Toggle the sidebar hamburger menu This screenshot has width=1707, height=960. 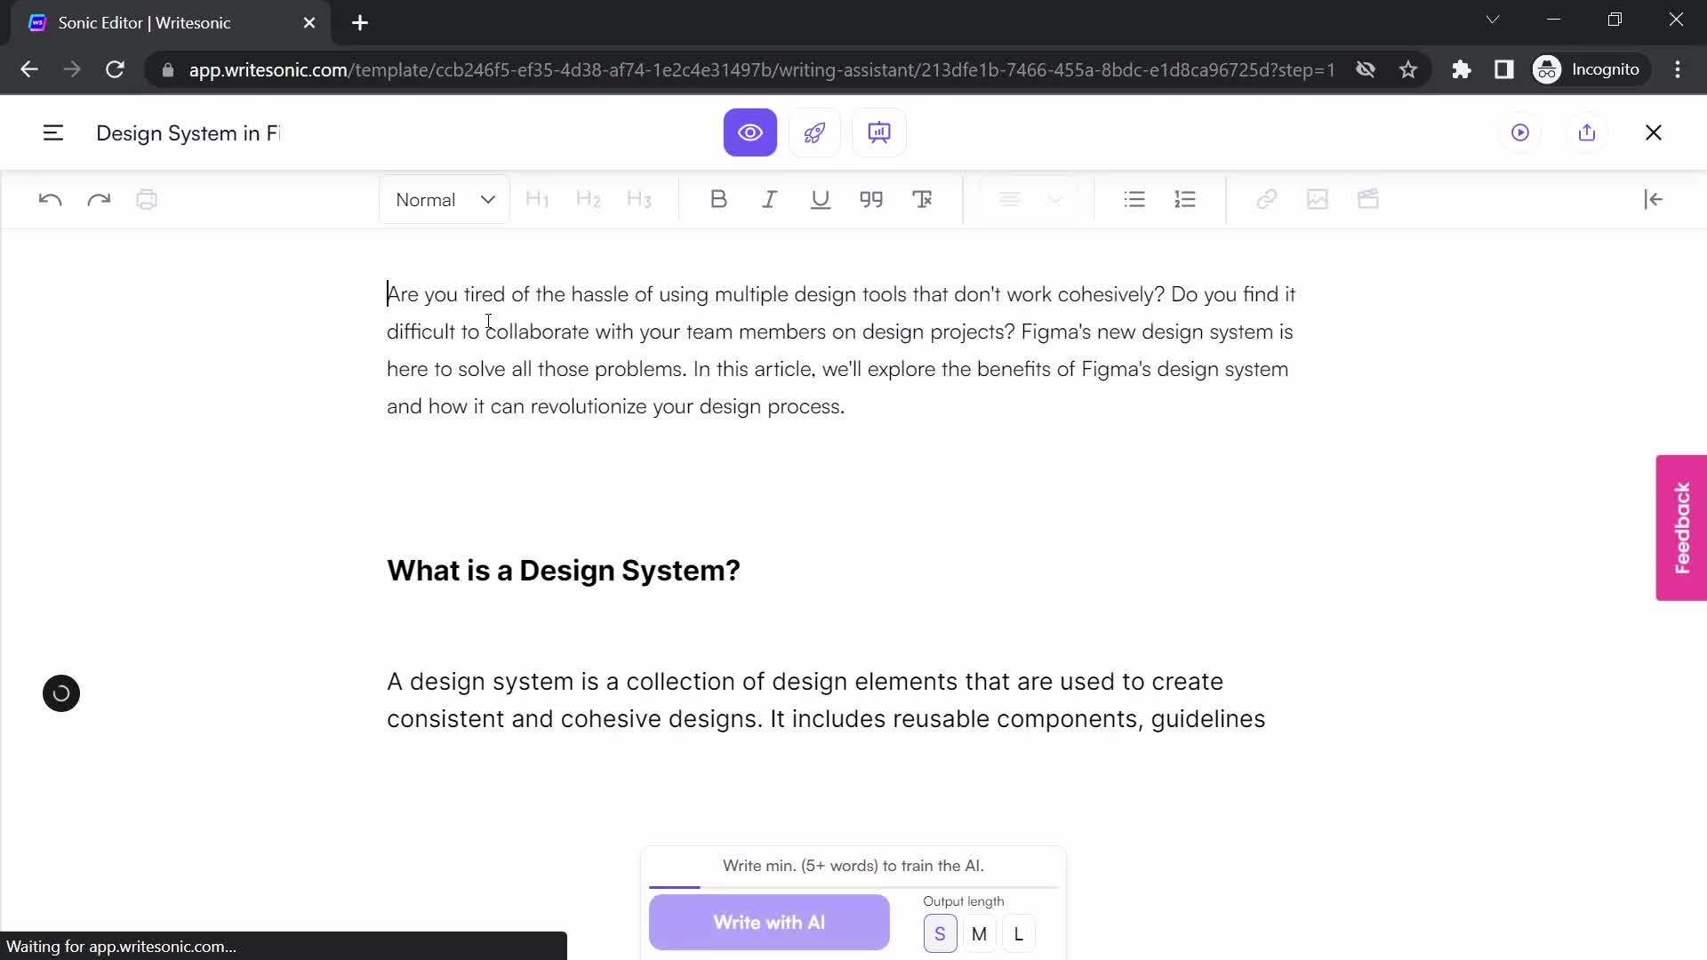click(52, 132)
